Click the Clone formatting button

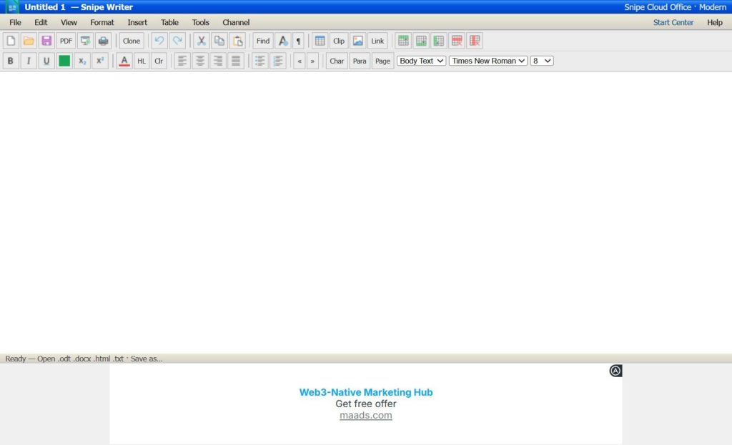click(132, 41)
